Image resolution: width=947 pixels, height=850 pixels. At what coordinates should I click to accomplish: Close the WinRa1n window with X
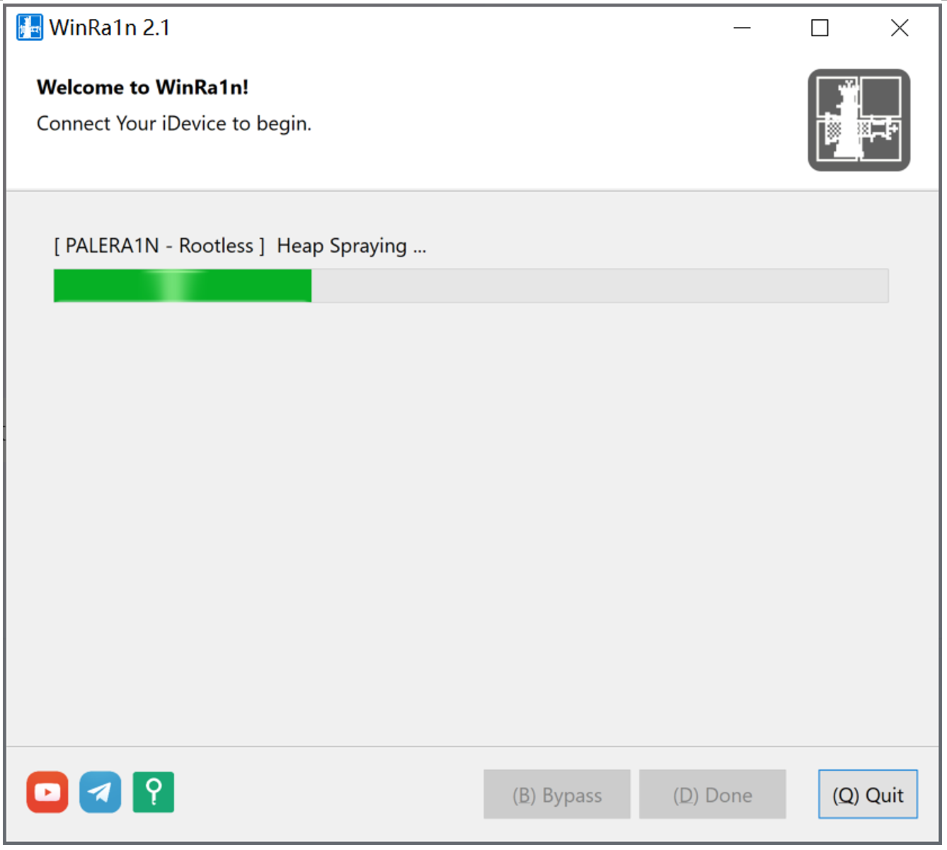[x=900, y=28]
